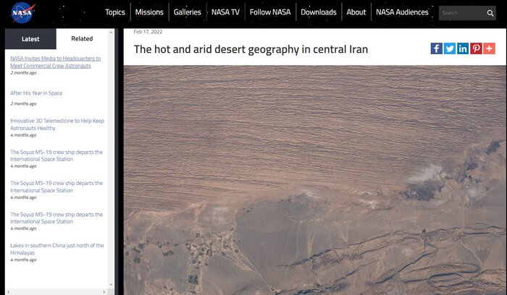Viewport: 507px width, 295px height.
Task: Focus the Search input field
Action: click(462, 13)
